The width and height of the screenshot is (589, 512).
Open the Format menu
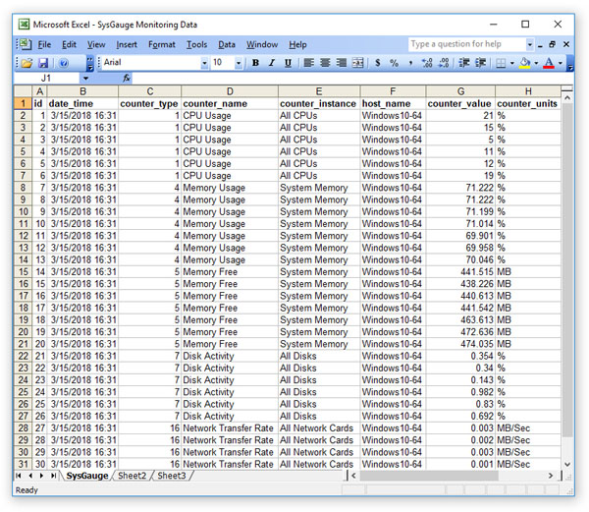[162, 45]
